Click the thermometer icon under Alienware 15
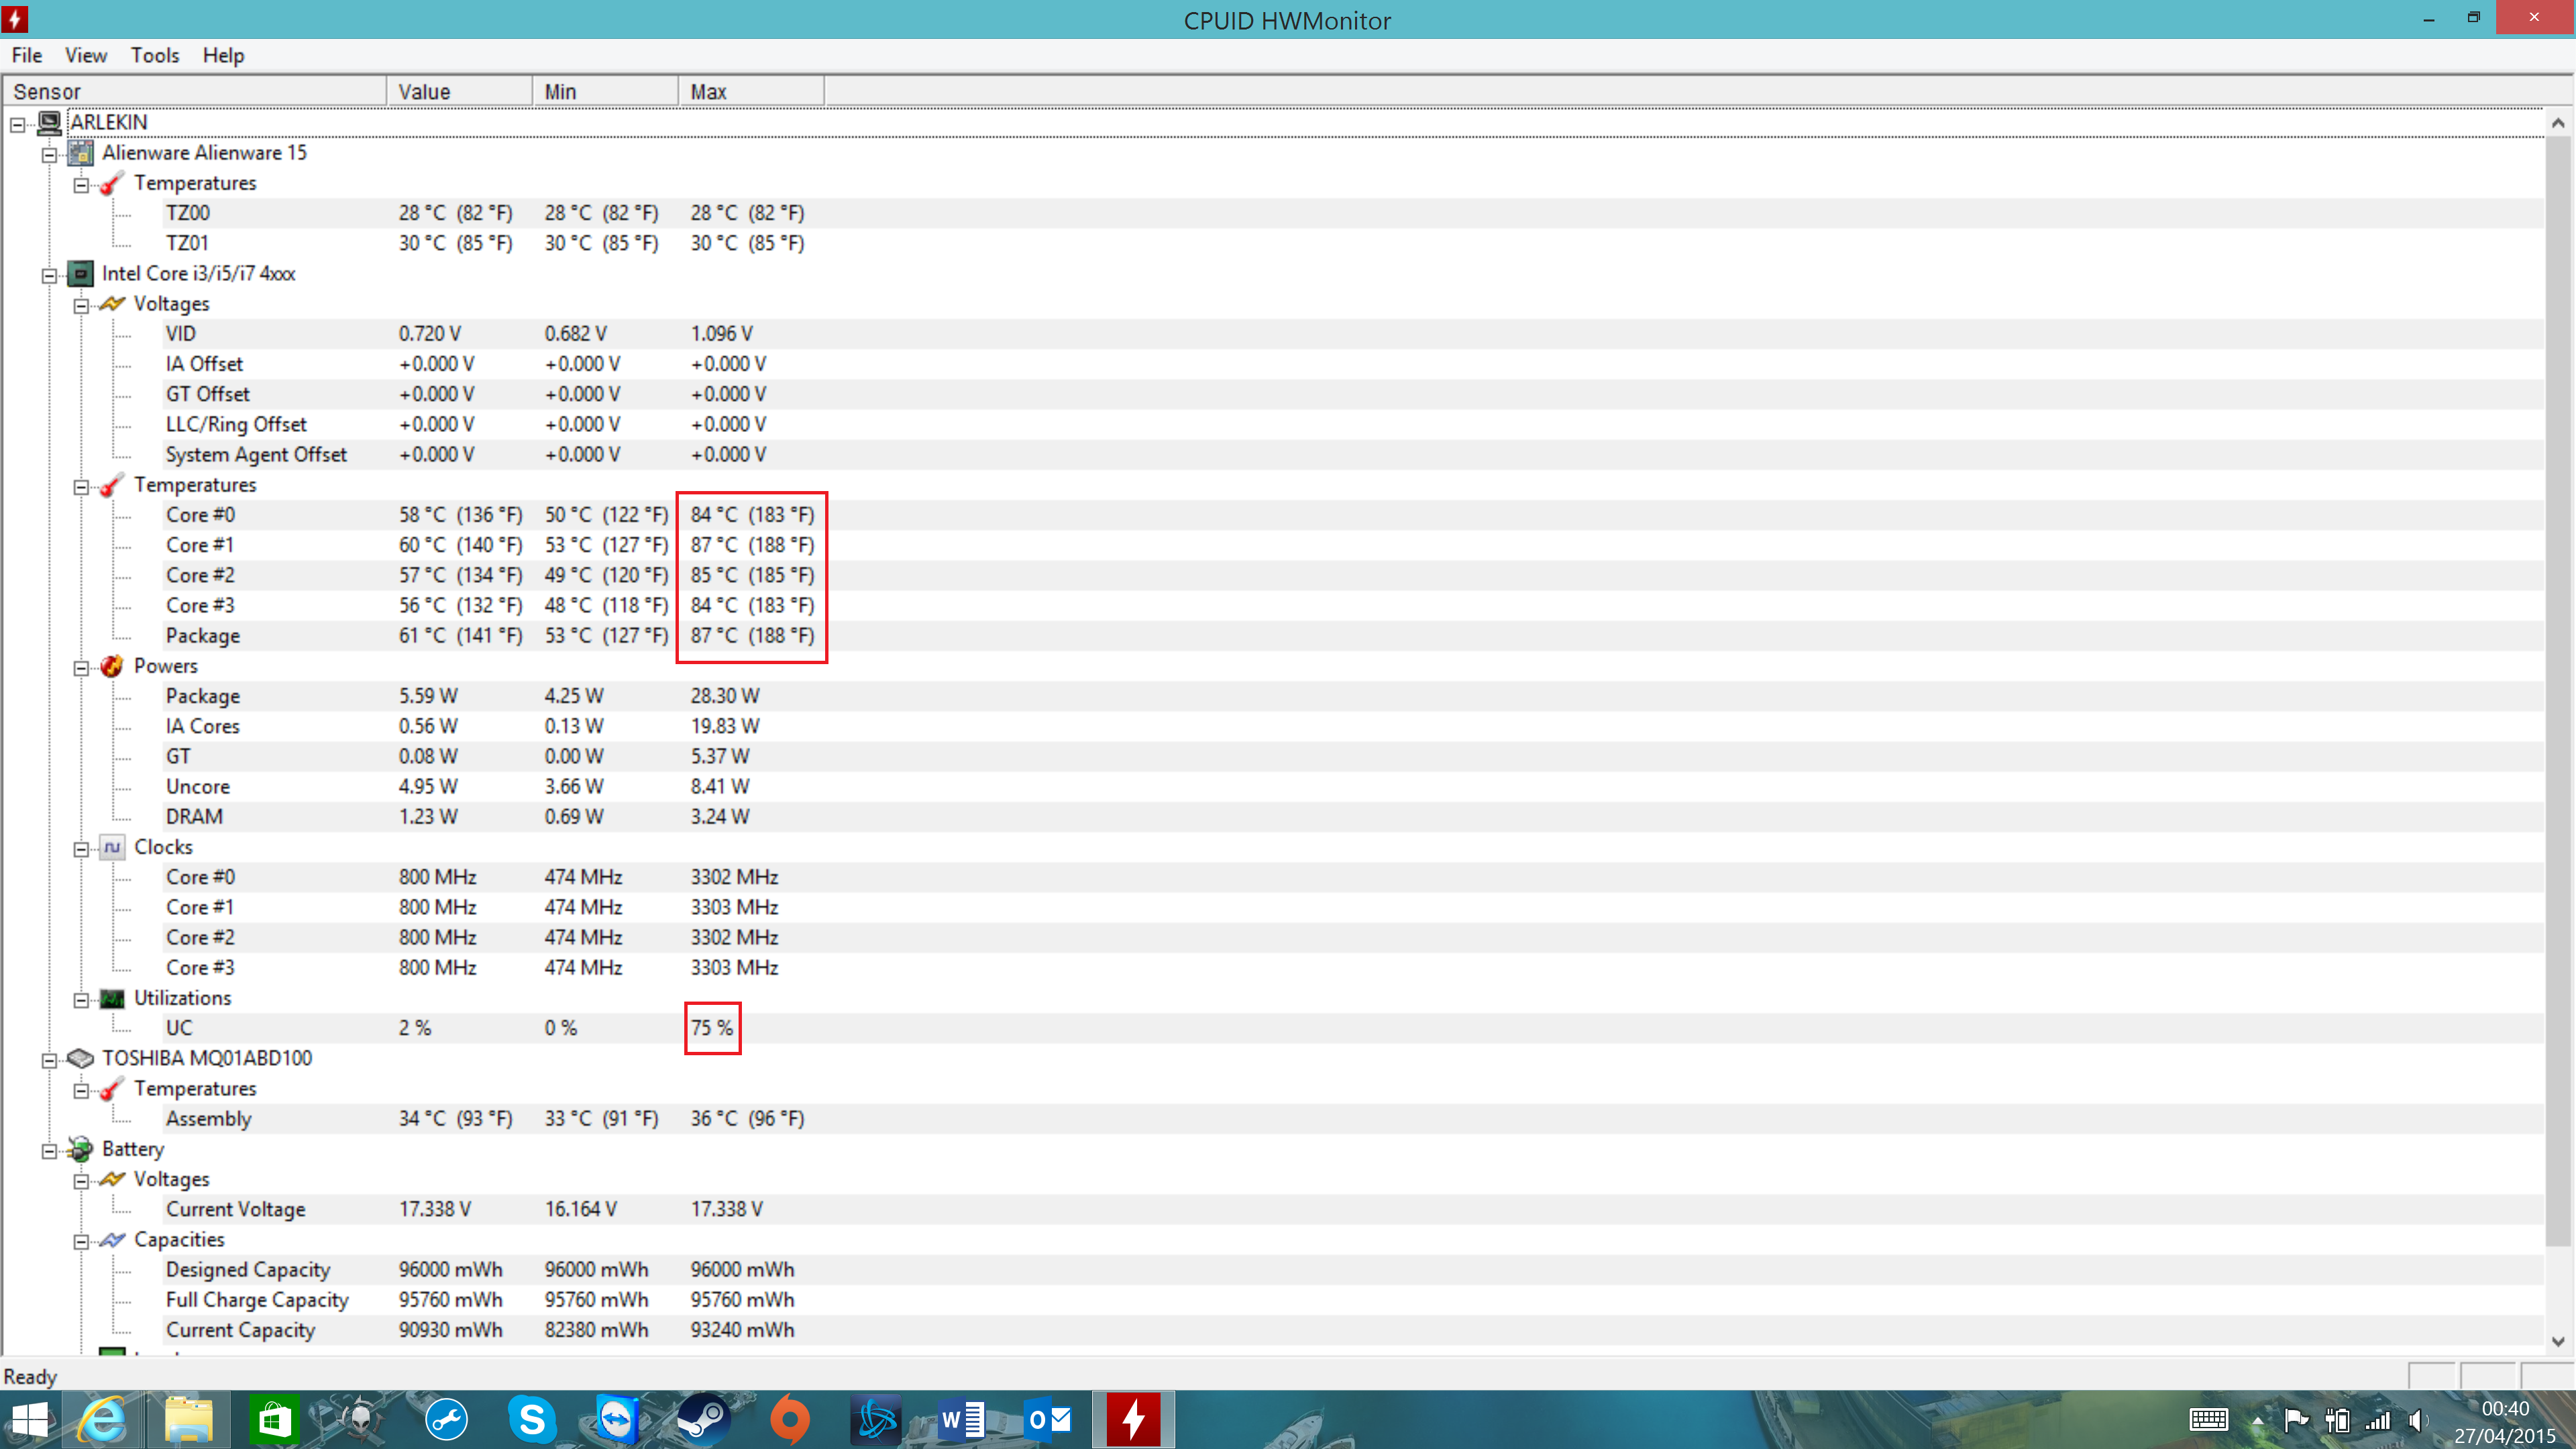This screenshot has width=2576, height=1449. click(112, 183)
